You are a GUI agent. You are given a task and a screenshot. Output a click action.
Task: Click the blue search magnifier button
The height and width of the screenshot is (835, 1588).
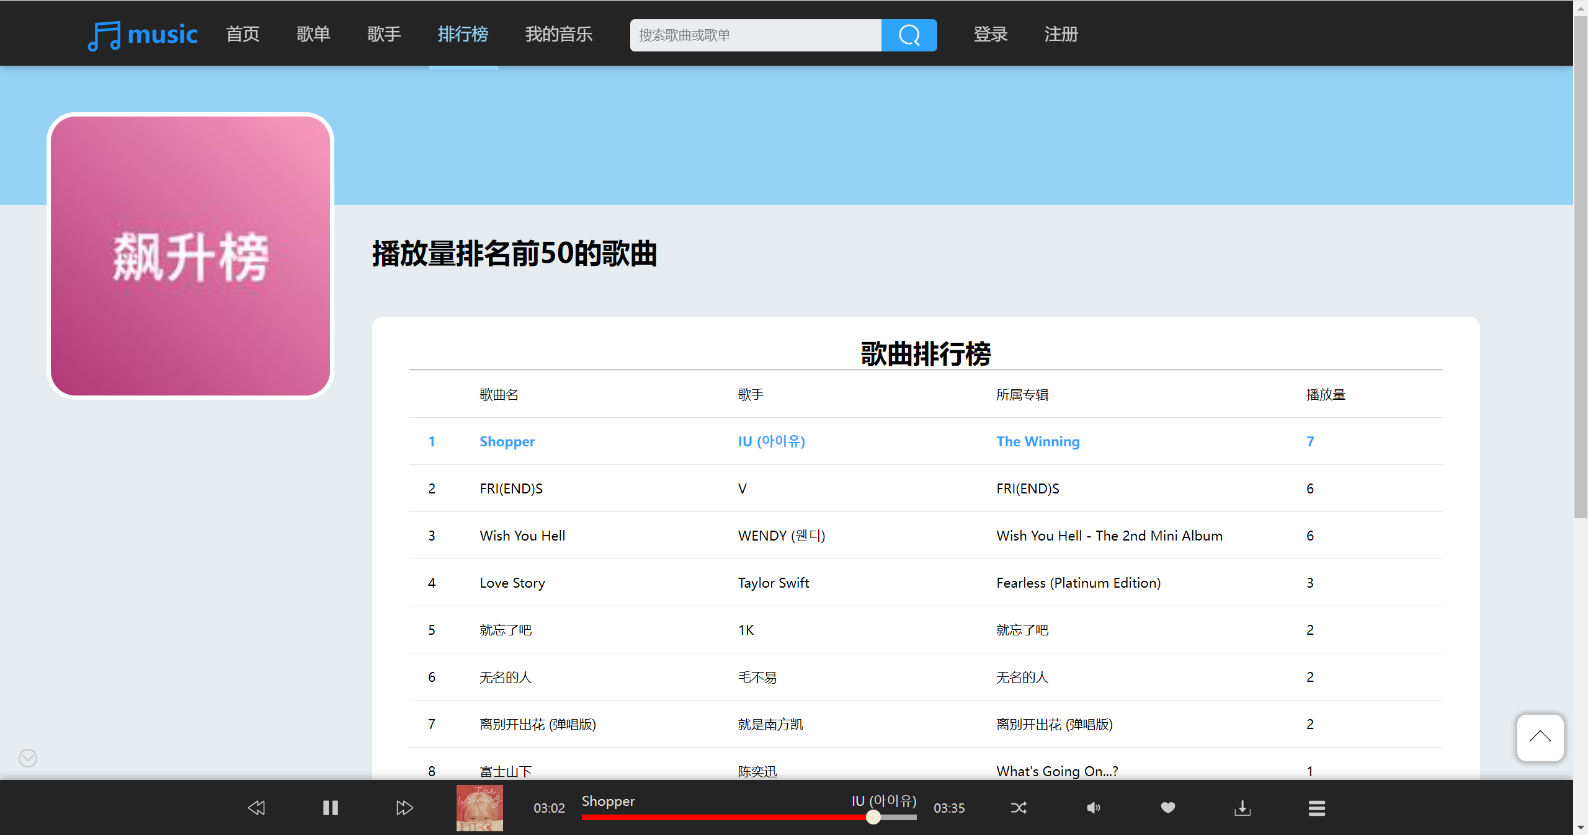[909, 35]
